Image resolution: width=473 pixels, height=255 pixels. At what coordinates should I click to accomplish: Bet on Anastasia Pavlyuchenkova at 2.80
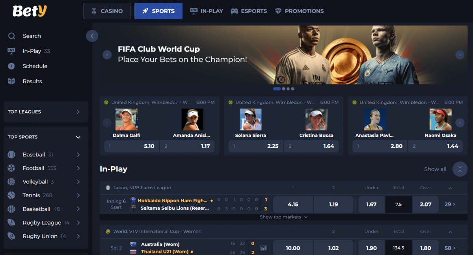tap(380, 146)
